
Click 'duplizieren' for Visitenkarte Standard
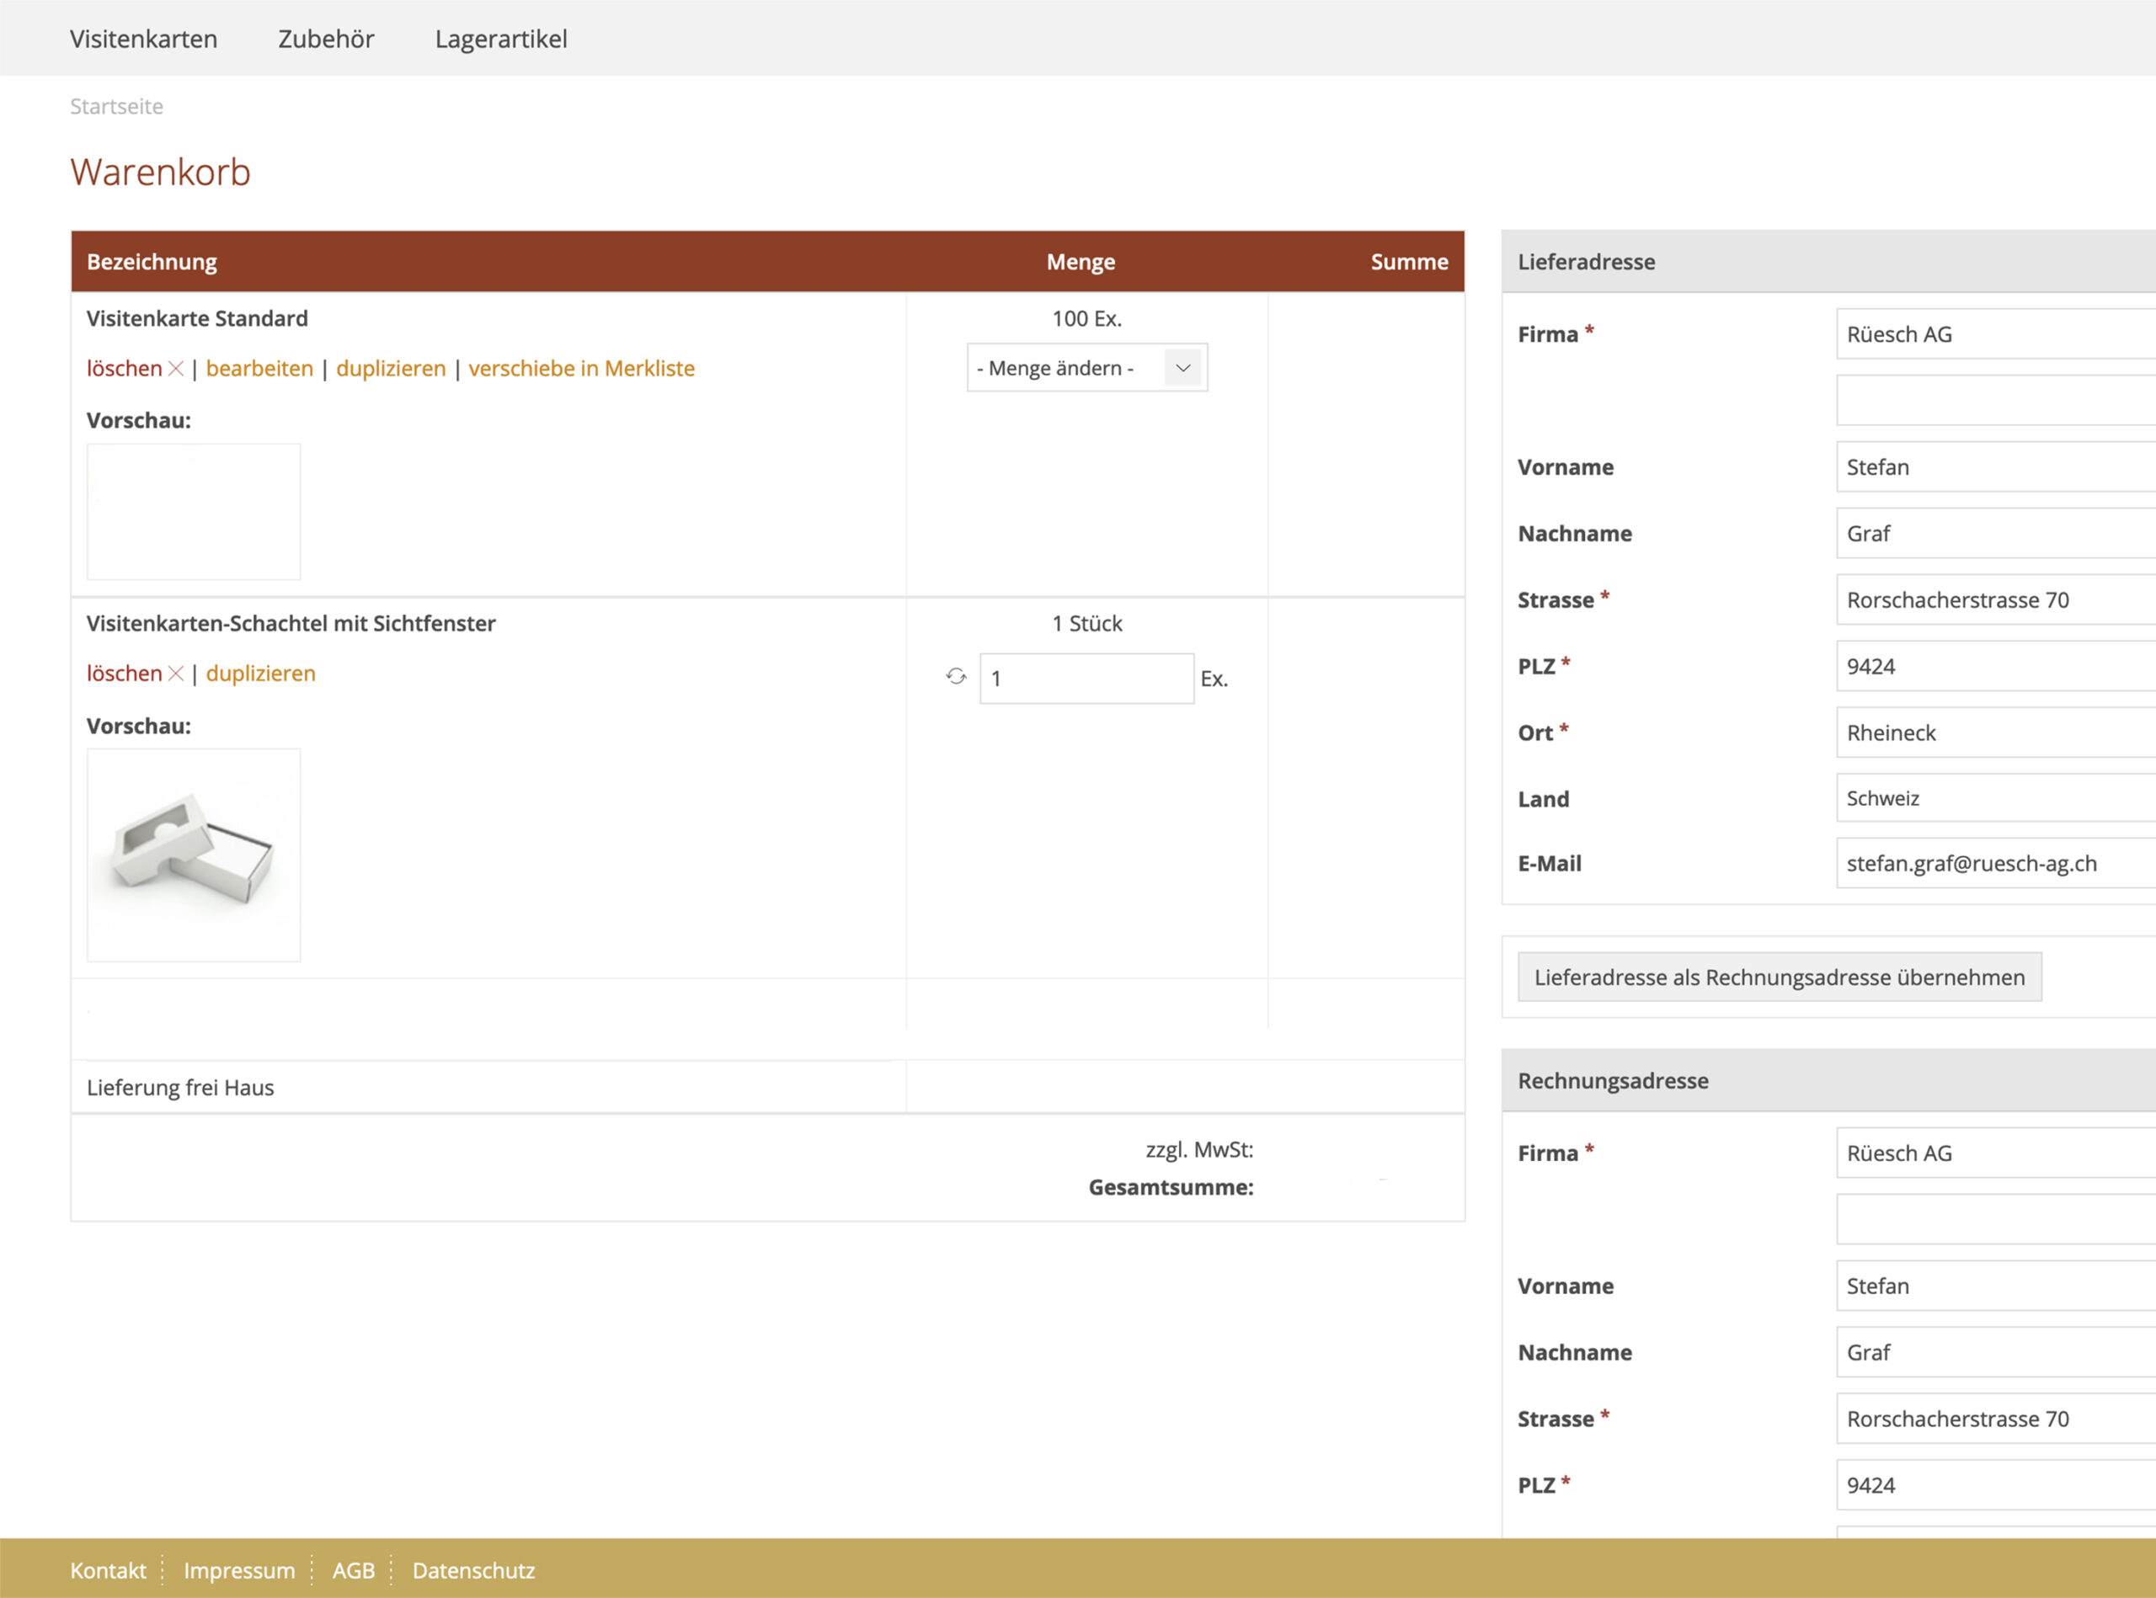pos(391,369)
